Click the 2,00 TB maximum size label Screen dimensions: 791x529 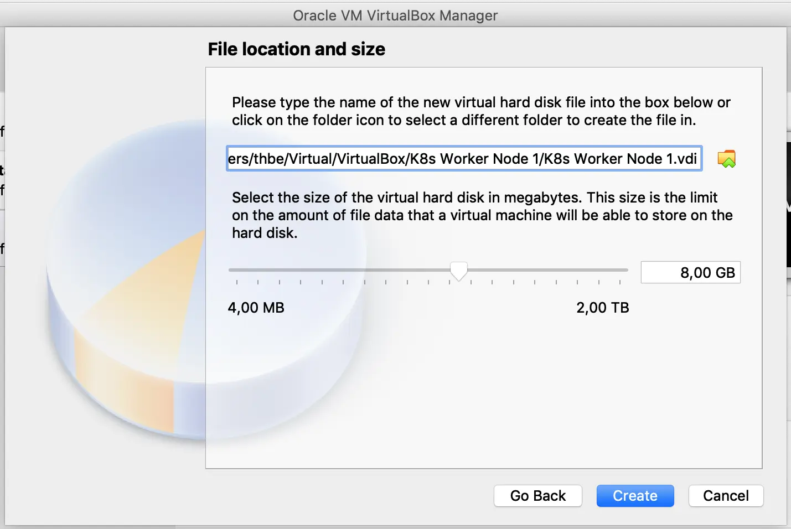[x=603, y=308]
